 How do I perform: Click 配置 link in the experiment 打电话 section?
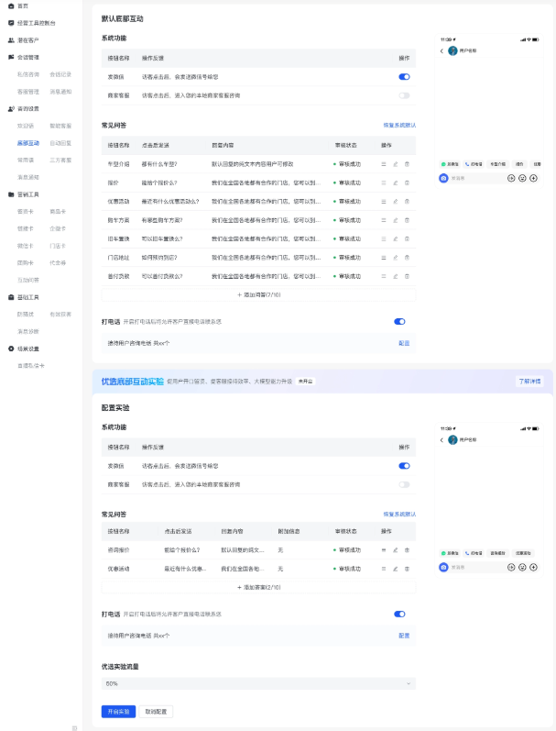click(404, 636)
